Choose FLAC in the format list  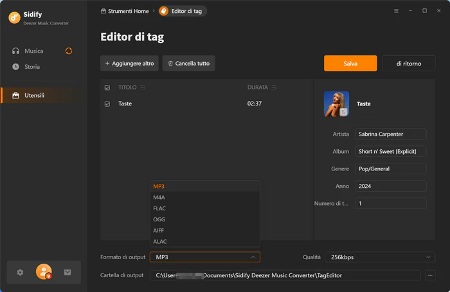[205, 208]
